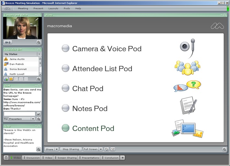Select Keith Lovell in attendee list

tap(21, 74)
